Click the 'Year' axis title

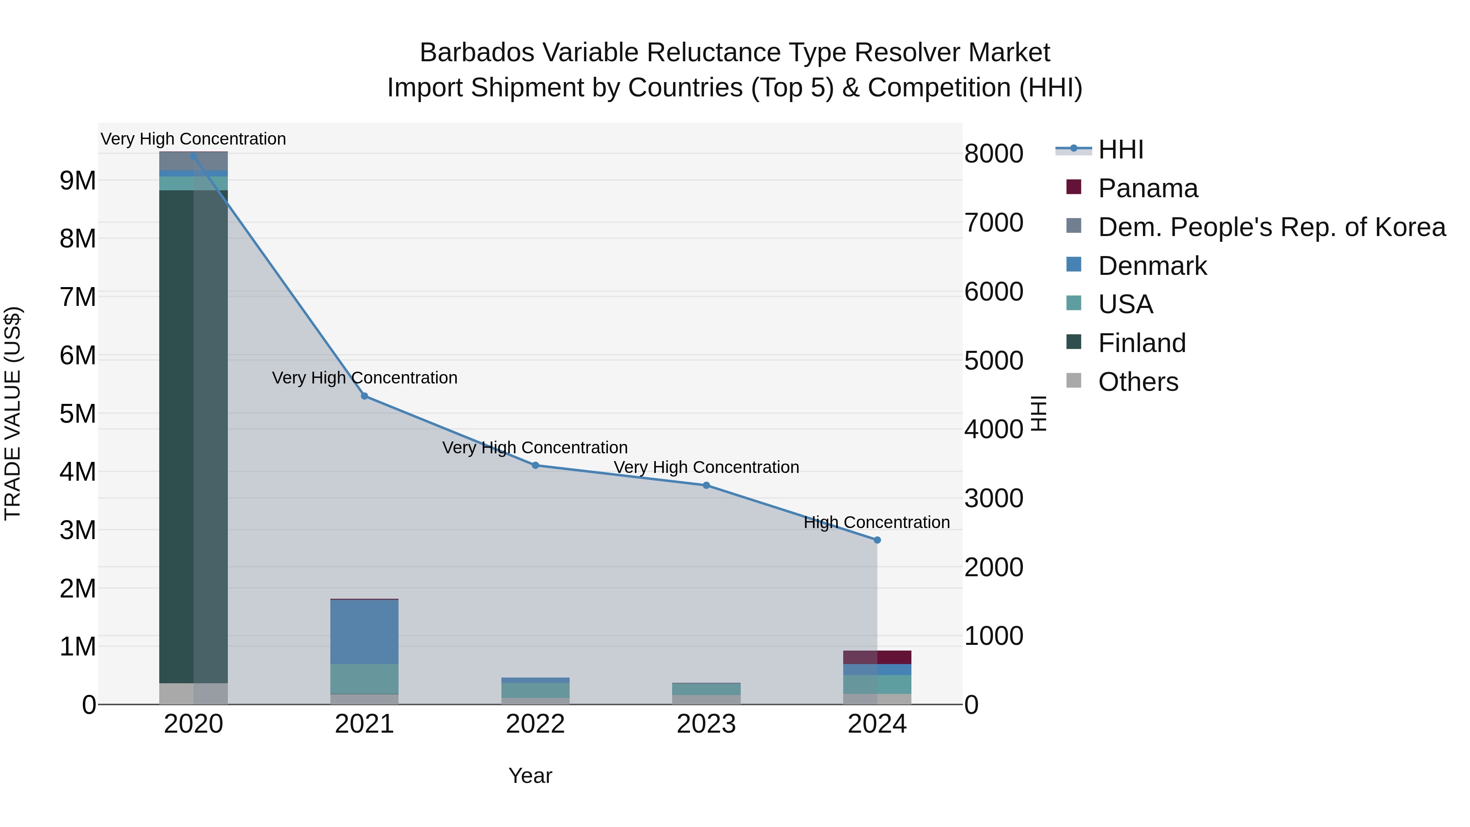(530, 776)
